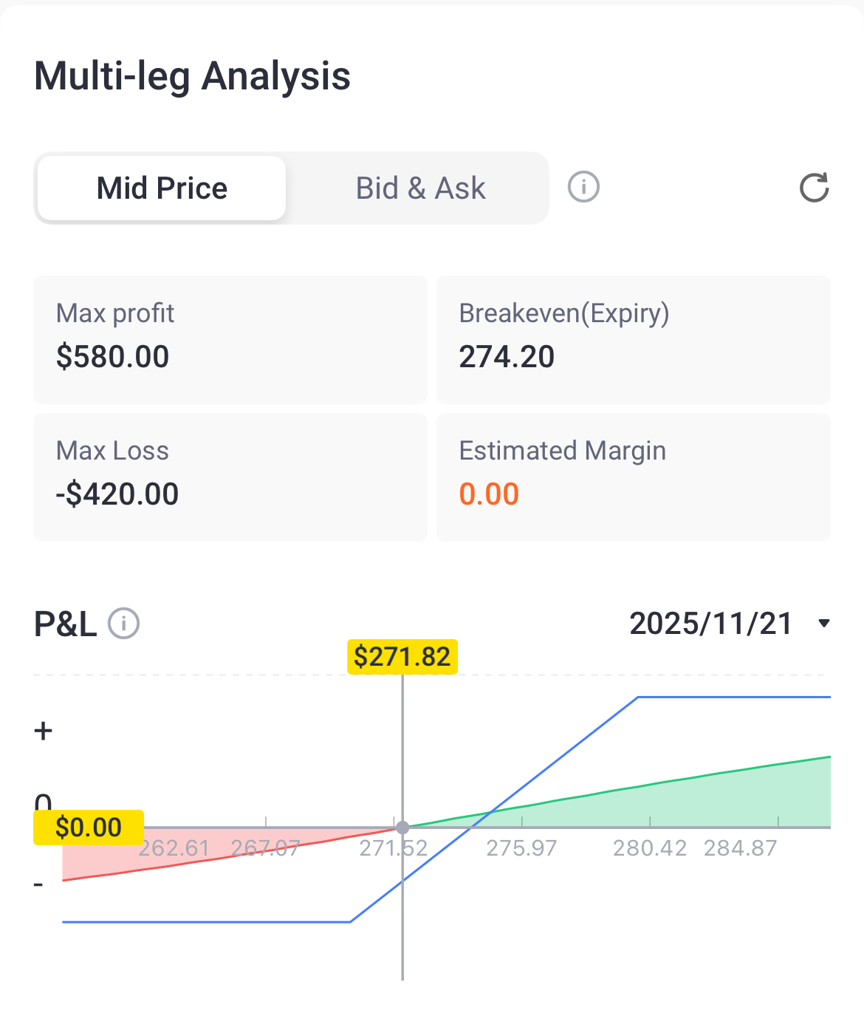This screenshot has width=864, height=1013.
Task: Click the refresh icon to reload prices
Action: tap(815, 188)
